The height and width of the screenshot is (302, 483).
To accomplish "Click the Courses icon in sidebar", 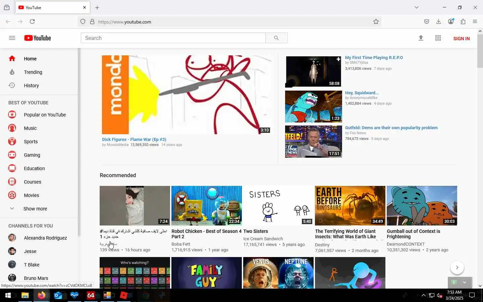I will (x=12, y=182).
